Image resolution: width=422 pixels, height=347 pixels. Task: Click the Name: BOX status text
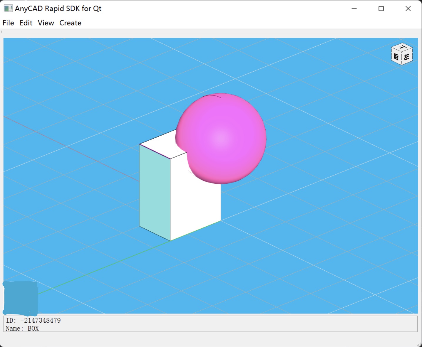coord(22,328)
